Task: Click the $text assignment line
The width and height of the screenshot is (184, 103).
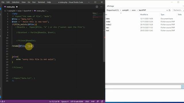Action: pos(30,22)
